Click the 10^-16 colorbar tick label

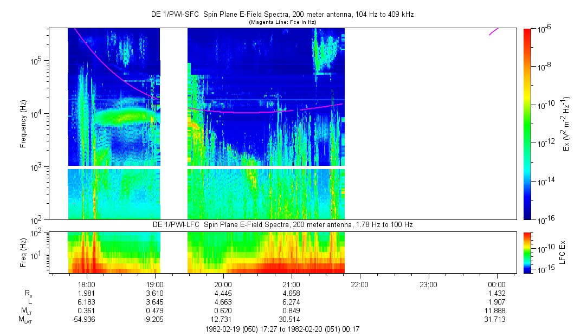point(545,221)
